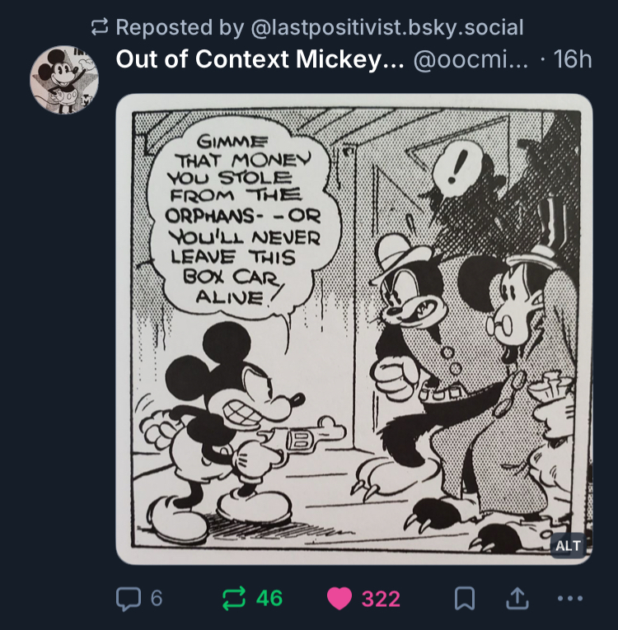Click the exclamation mark bubble in the comic
Screen dimensions: 618x630
(x=451, y=169)
